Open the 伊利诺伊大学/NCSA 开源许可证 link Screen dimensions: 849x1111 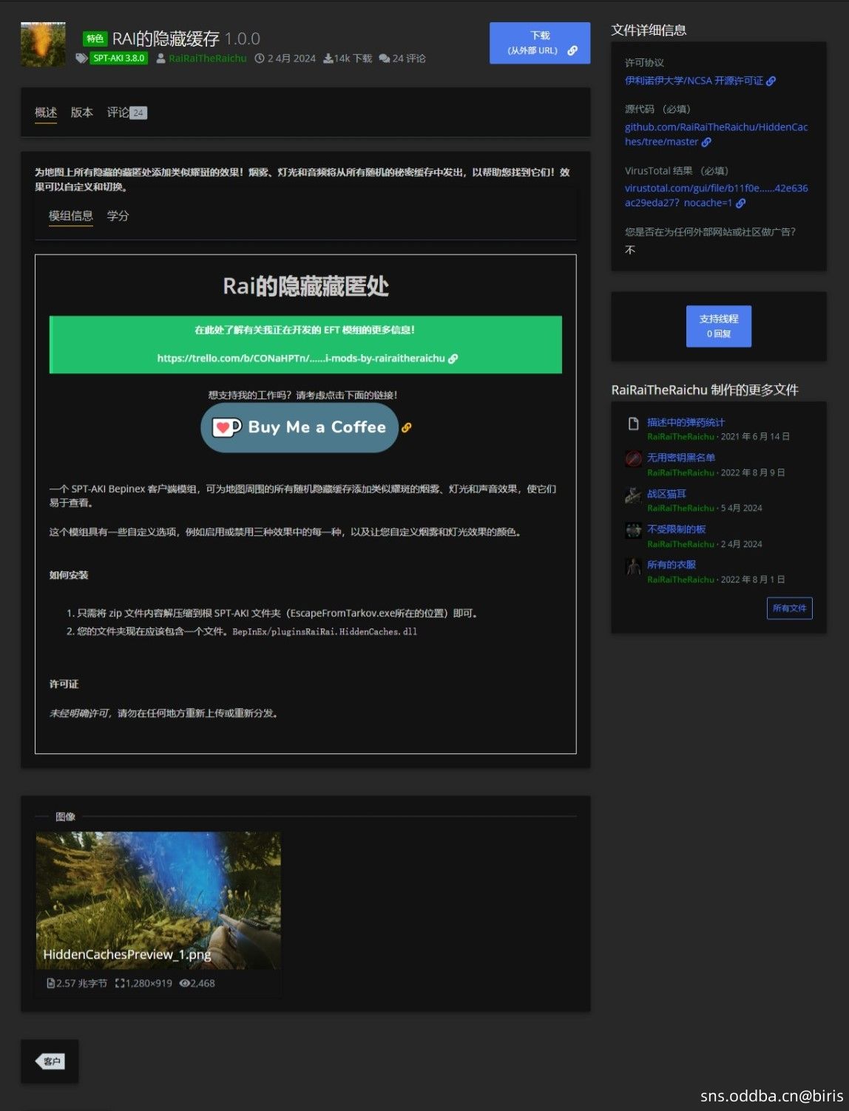694,81
